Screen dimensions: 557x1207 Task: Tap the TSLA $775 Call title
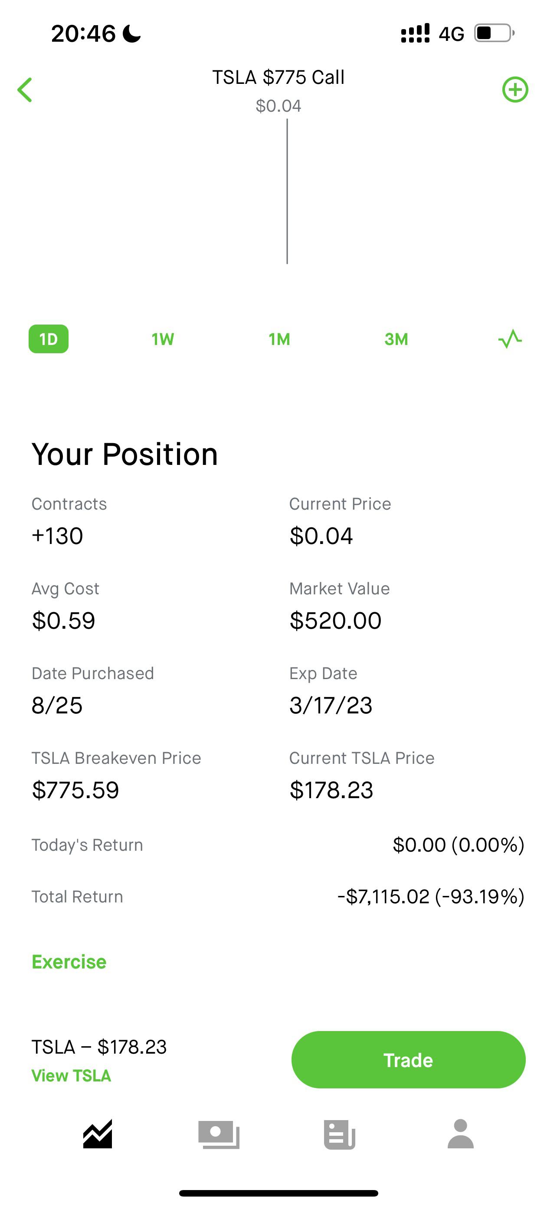click(x=278, y=77)
